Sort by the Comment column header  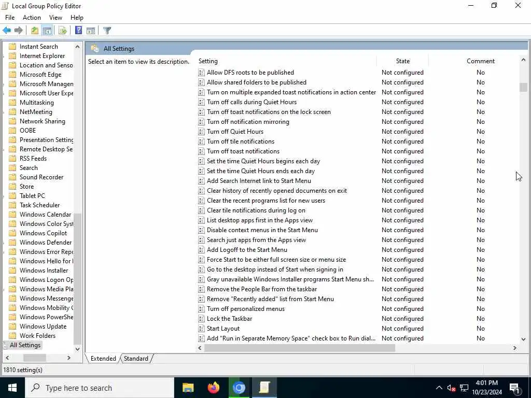click(x=481, y=61)
